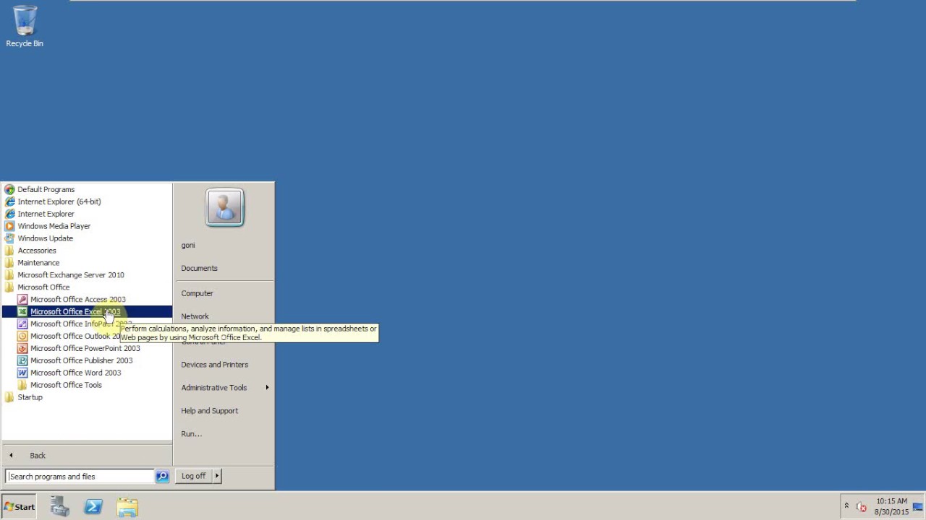Open the goni user folder

(188, 246)
